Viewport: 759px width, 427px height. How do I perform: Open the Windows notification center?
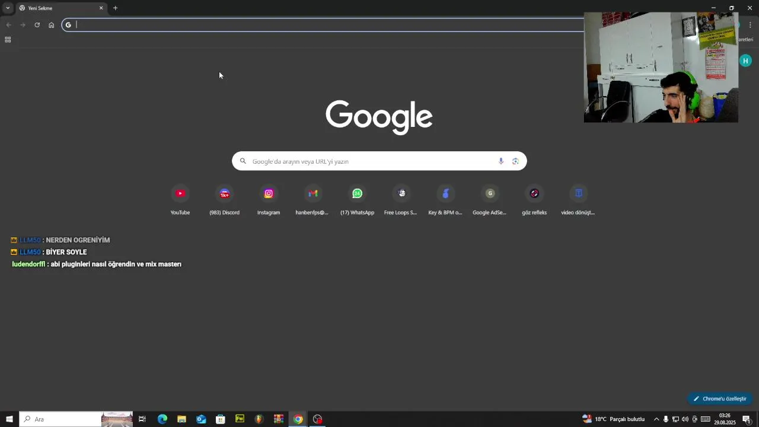coord(747,419)
